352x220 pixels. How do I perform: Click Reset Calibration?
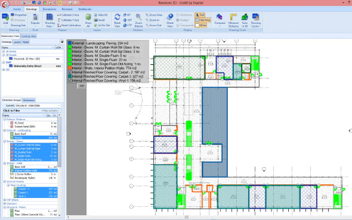69,26
